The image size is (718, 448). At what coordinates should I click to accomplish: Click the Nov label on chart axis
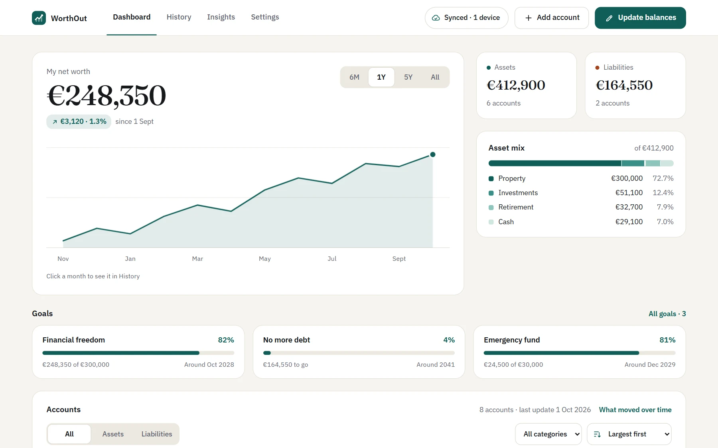(x=63, y=259)
